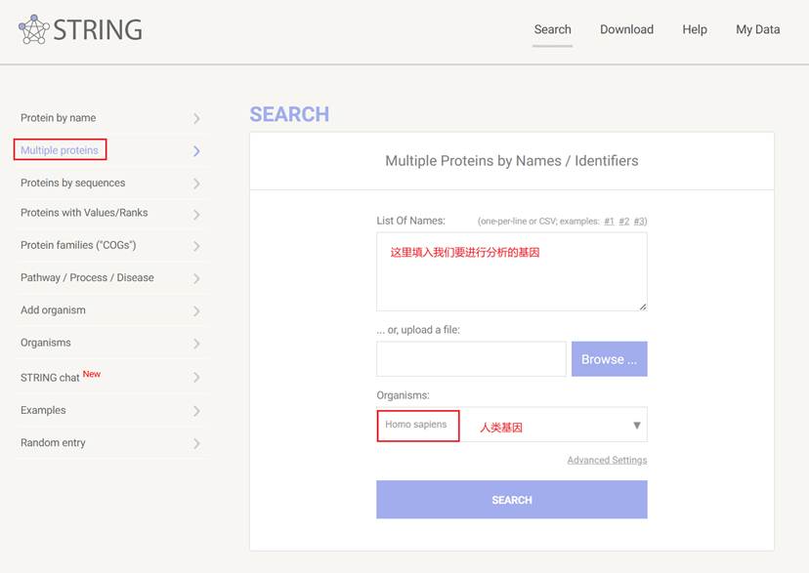
Task: Click 'Multiple Proteins by Names / Identifiers' title
Action: [x=512, y=161]
